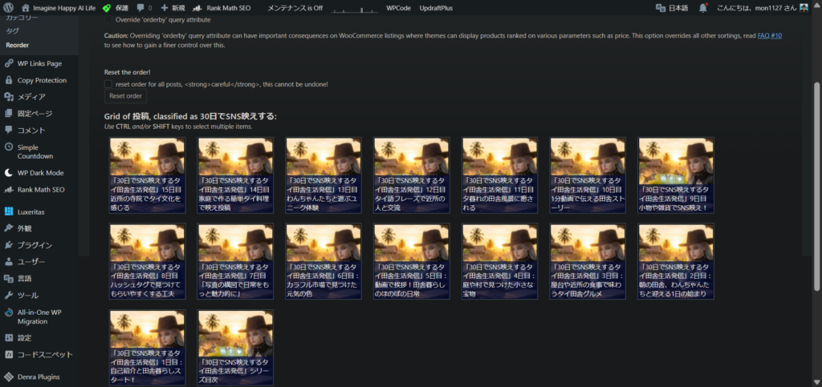Enable the reset order for all posts checkbox
Screen dimensions: 822x387
(108, 84)
